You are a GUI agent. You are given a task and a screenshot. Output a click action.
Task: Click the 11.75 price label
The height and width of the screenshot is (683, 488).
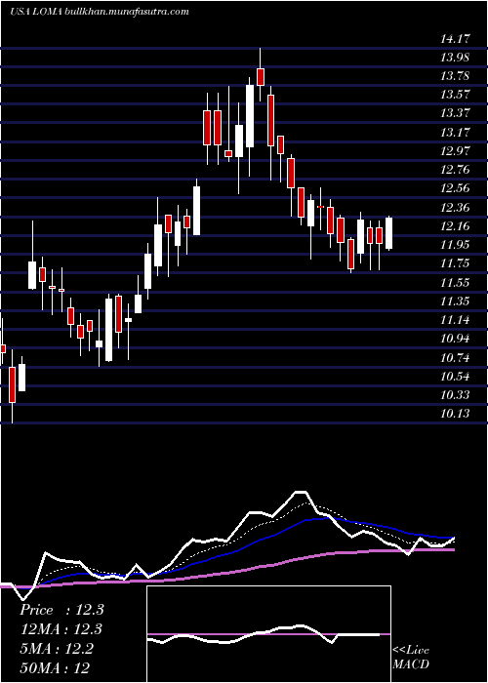tap(455, 263)
